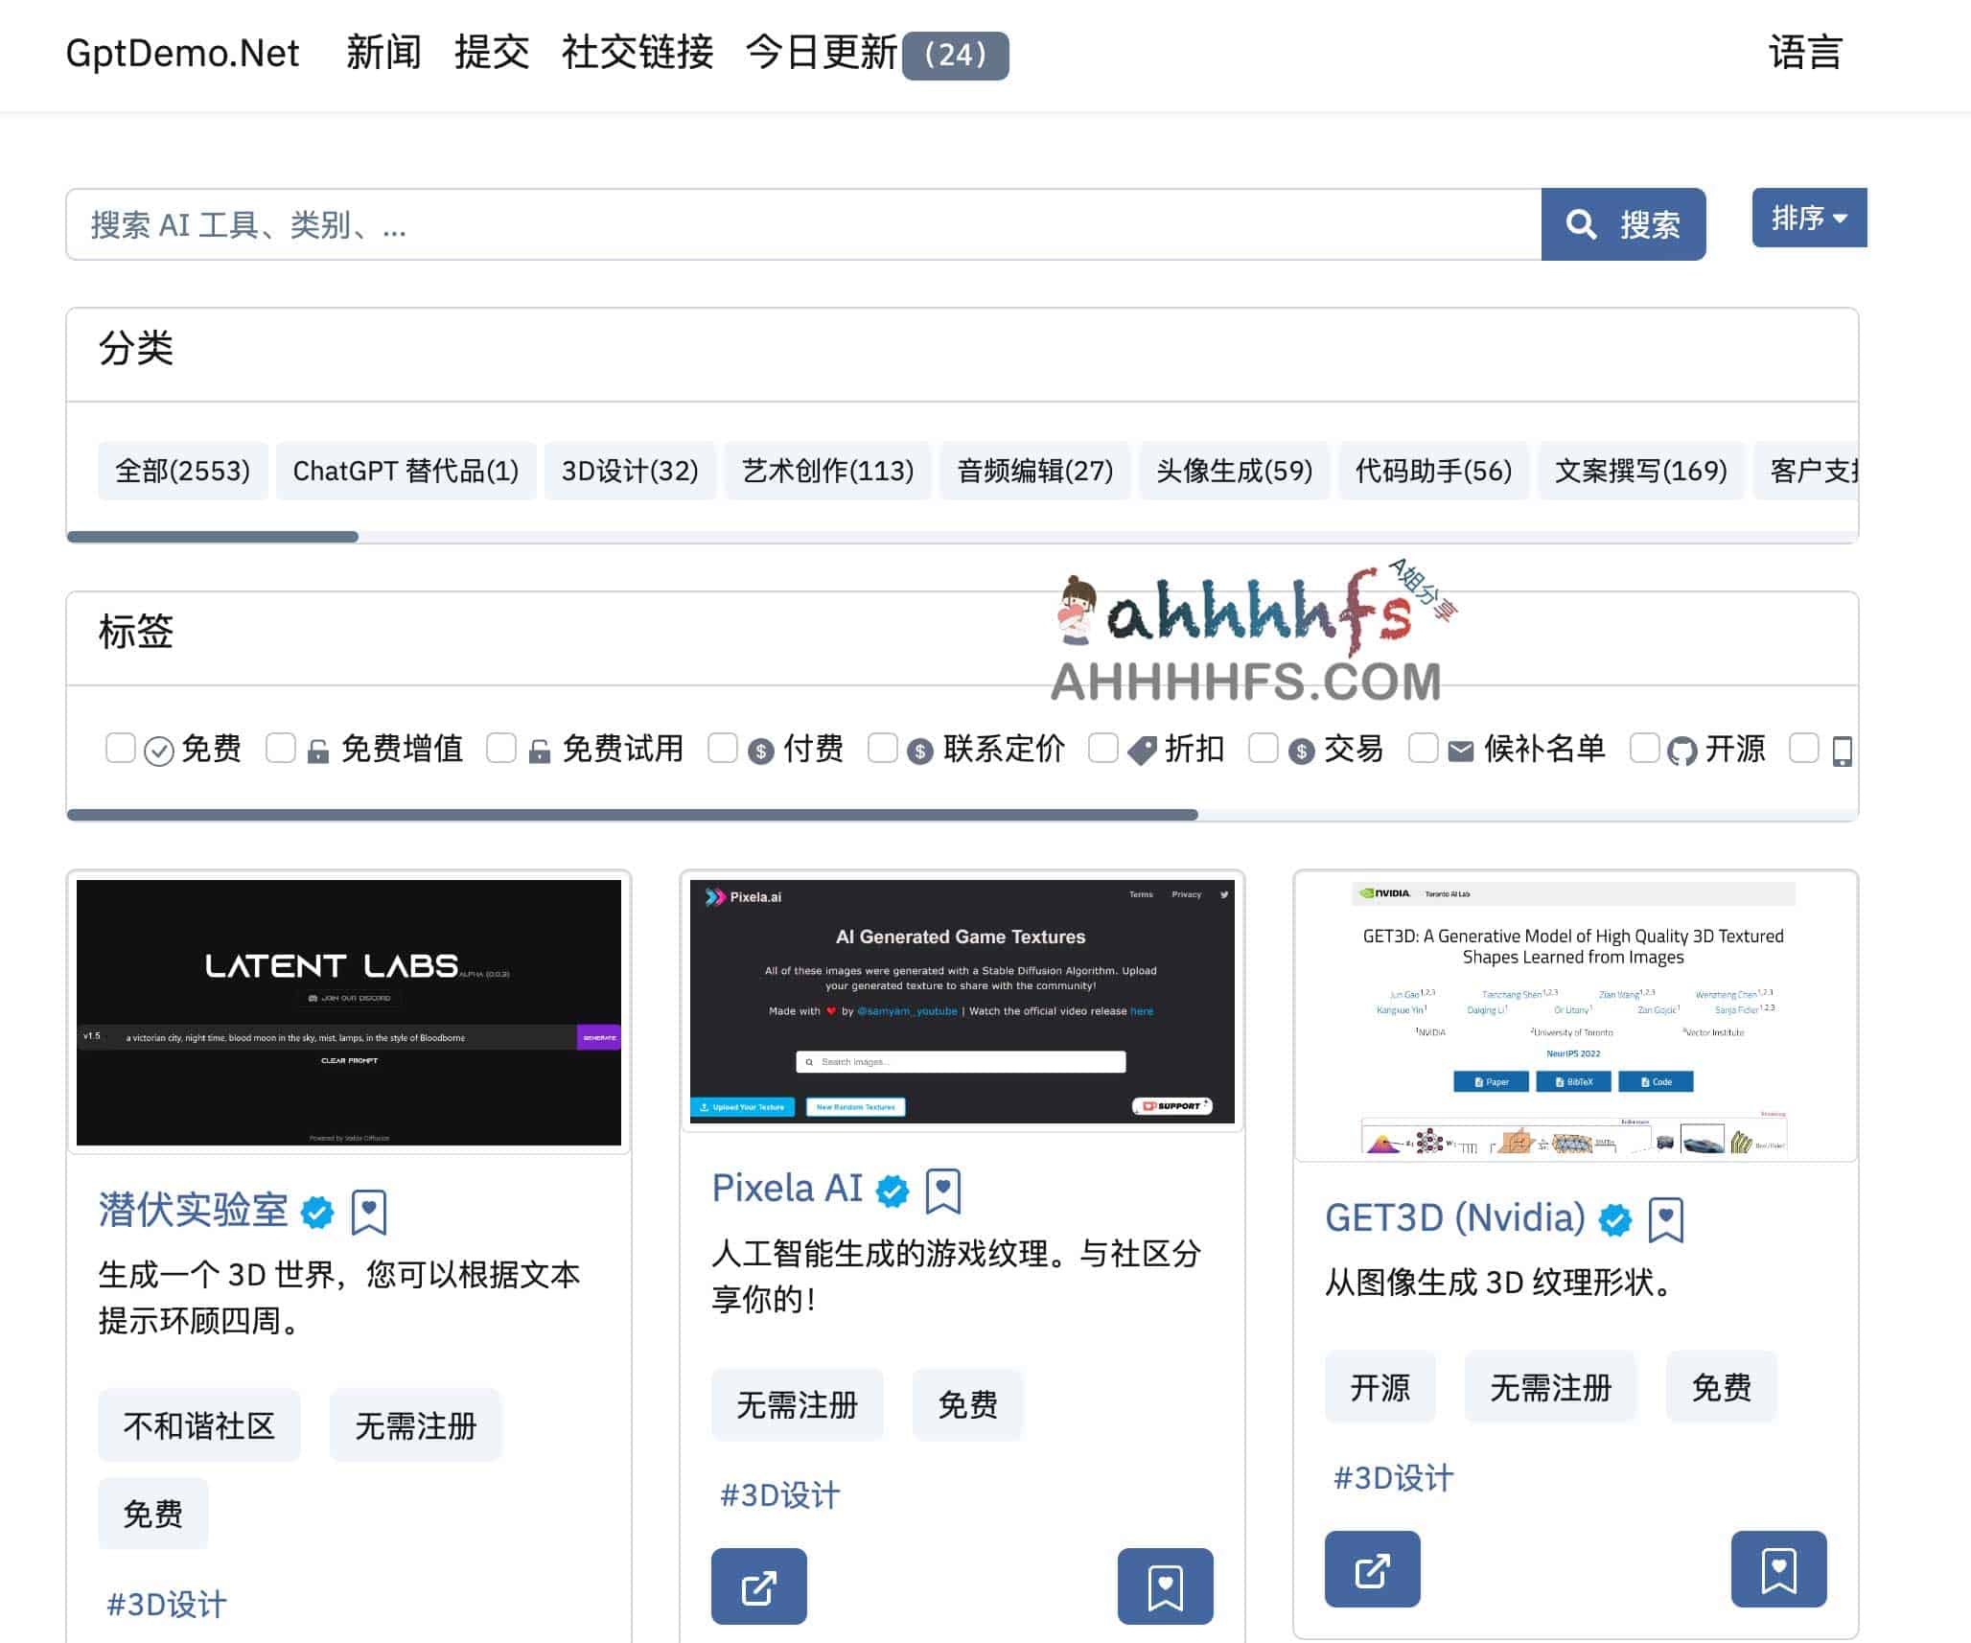Open the 语言 language menu
The width and height of the screenshot is (1971, 1643).
[1805, 53]
